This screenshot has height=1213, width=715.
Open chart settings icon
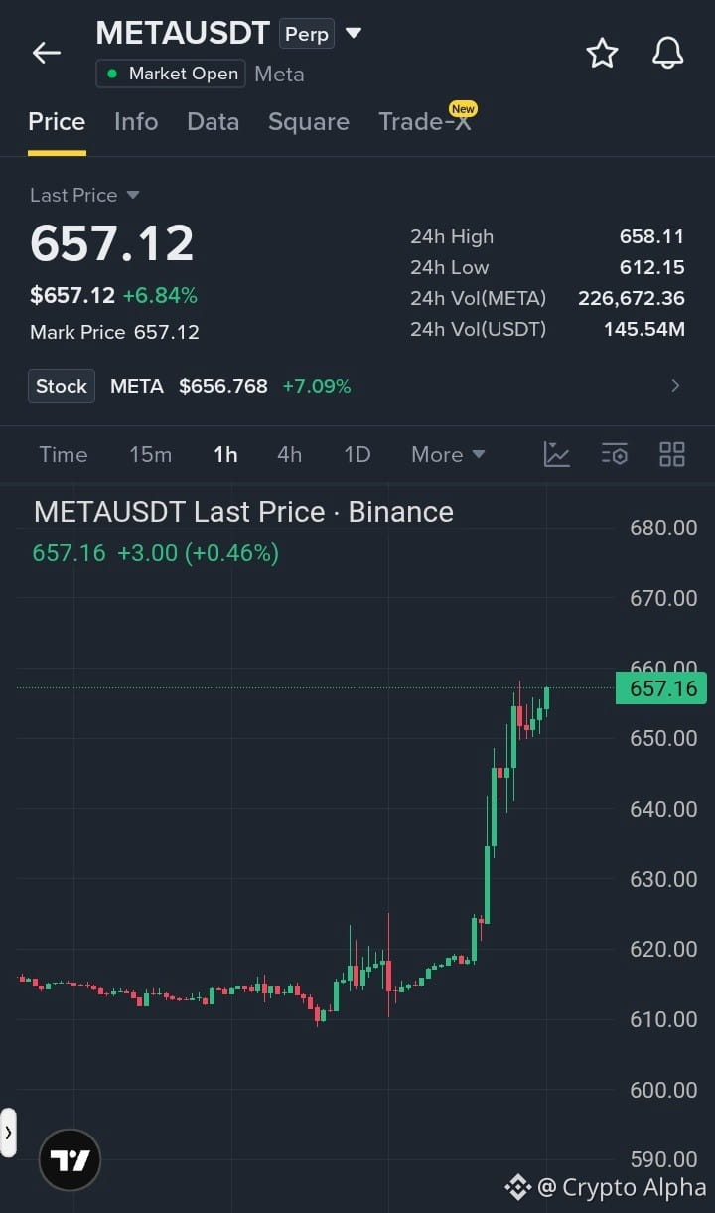615,454
